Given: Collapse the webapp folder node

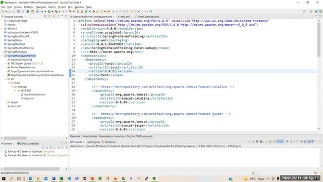Looking at the screenshot, I should click(x=12, y=87).
